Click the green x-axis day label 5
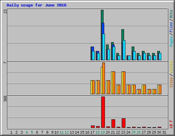 click(x=32, y=132)
